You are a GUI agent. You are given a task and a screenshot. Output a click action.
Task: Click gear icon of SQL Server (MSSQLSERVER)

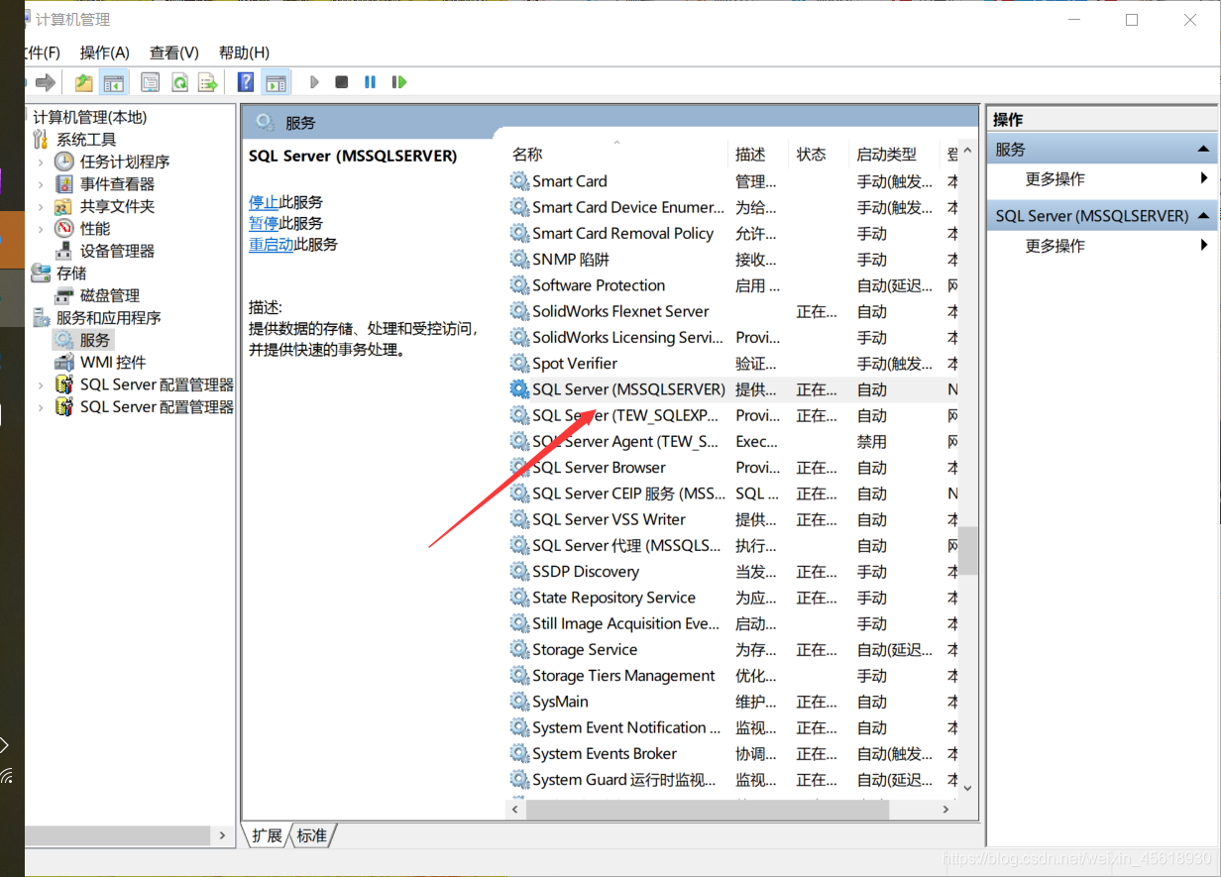[x=519, y=389]
